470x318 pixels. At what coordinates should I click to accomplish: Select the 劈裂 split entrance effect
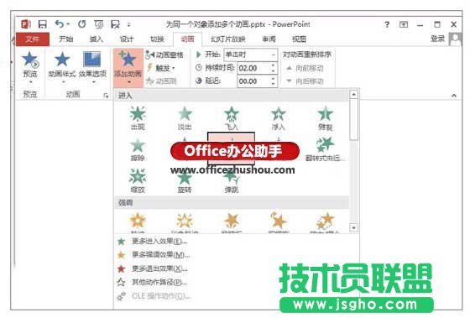pos(326,118)
